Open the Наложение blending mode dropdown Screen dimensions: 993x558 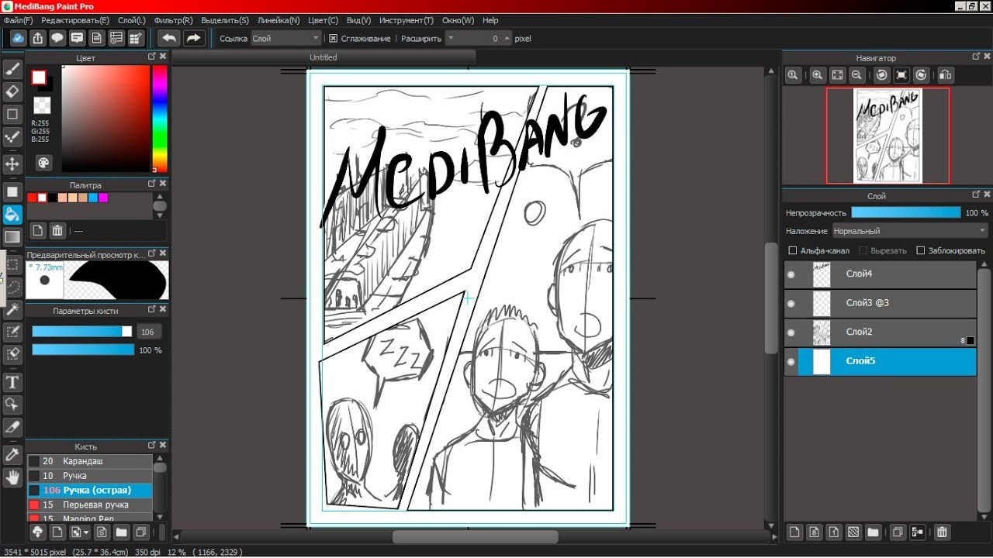910,231
